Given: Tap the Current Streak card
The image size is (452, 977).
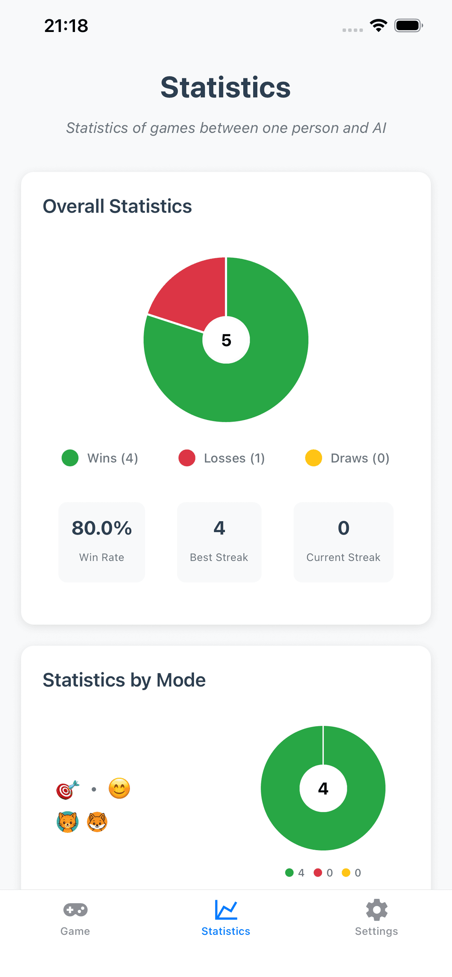Looking at the screenshot, I should coord(344,542).
